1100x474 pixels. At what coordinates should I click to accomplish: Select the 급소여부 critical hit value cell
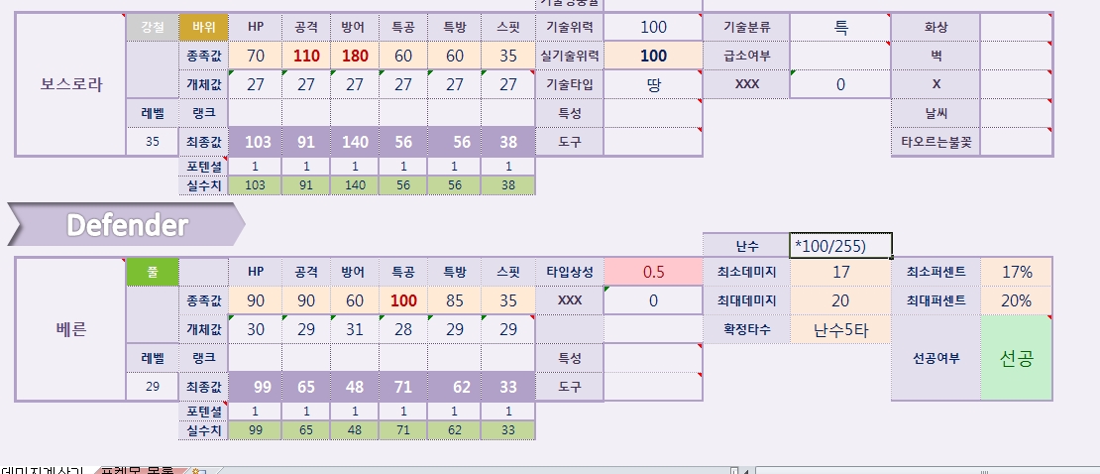840,56
